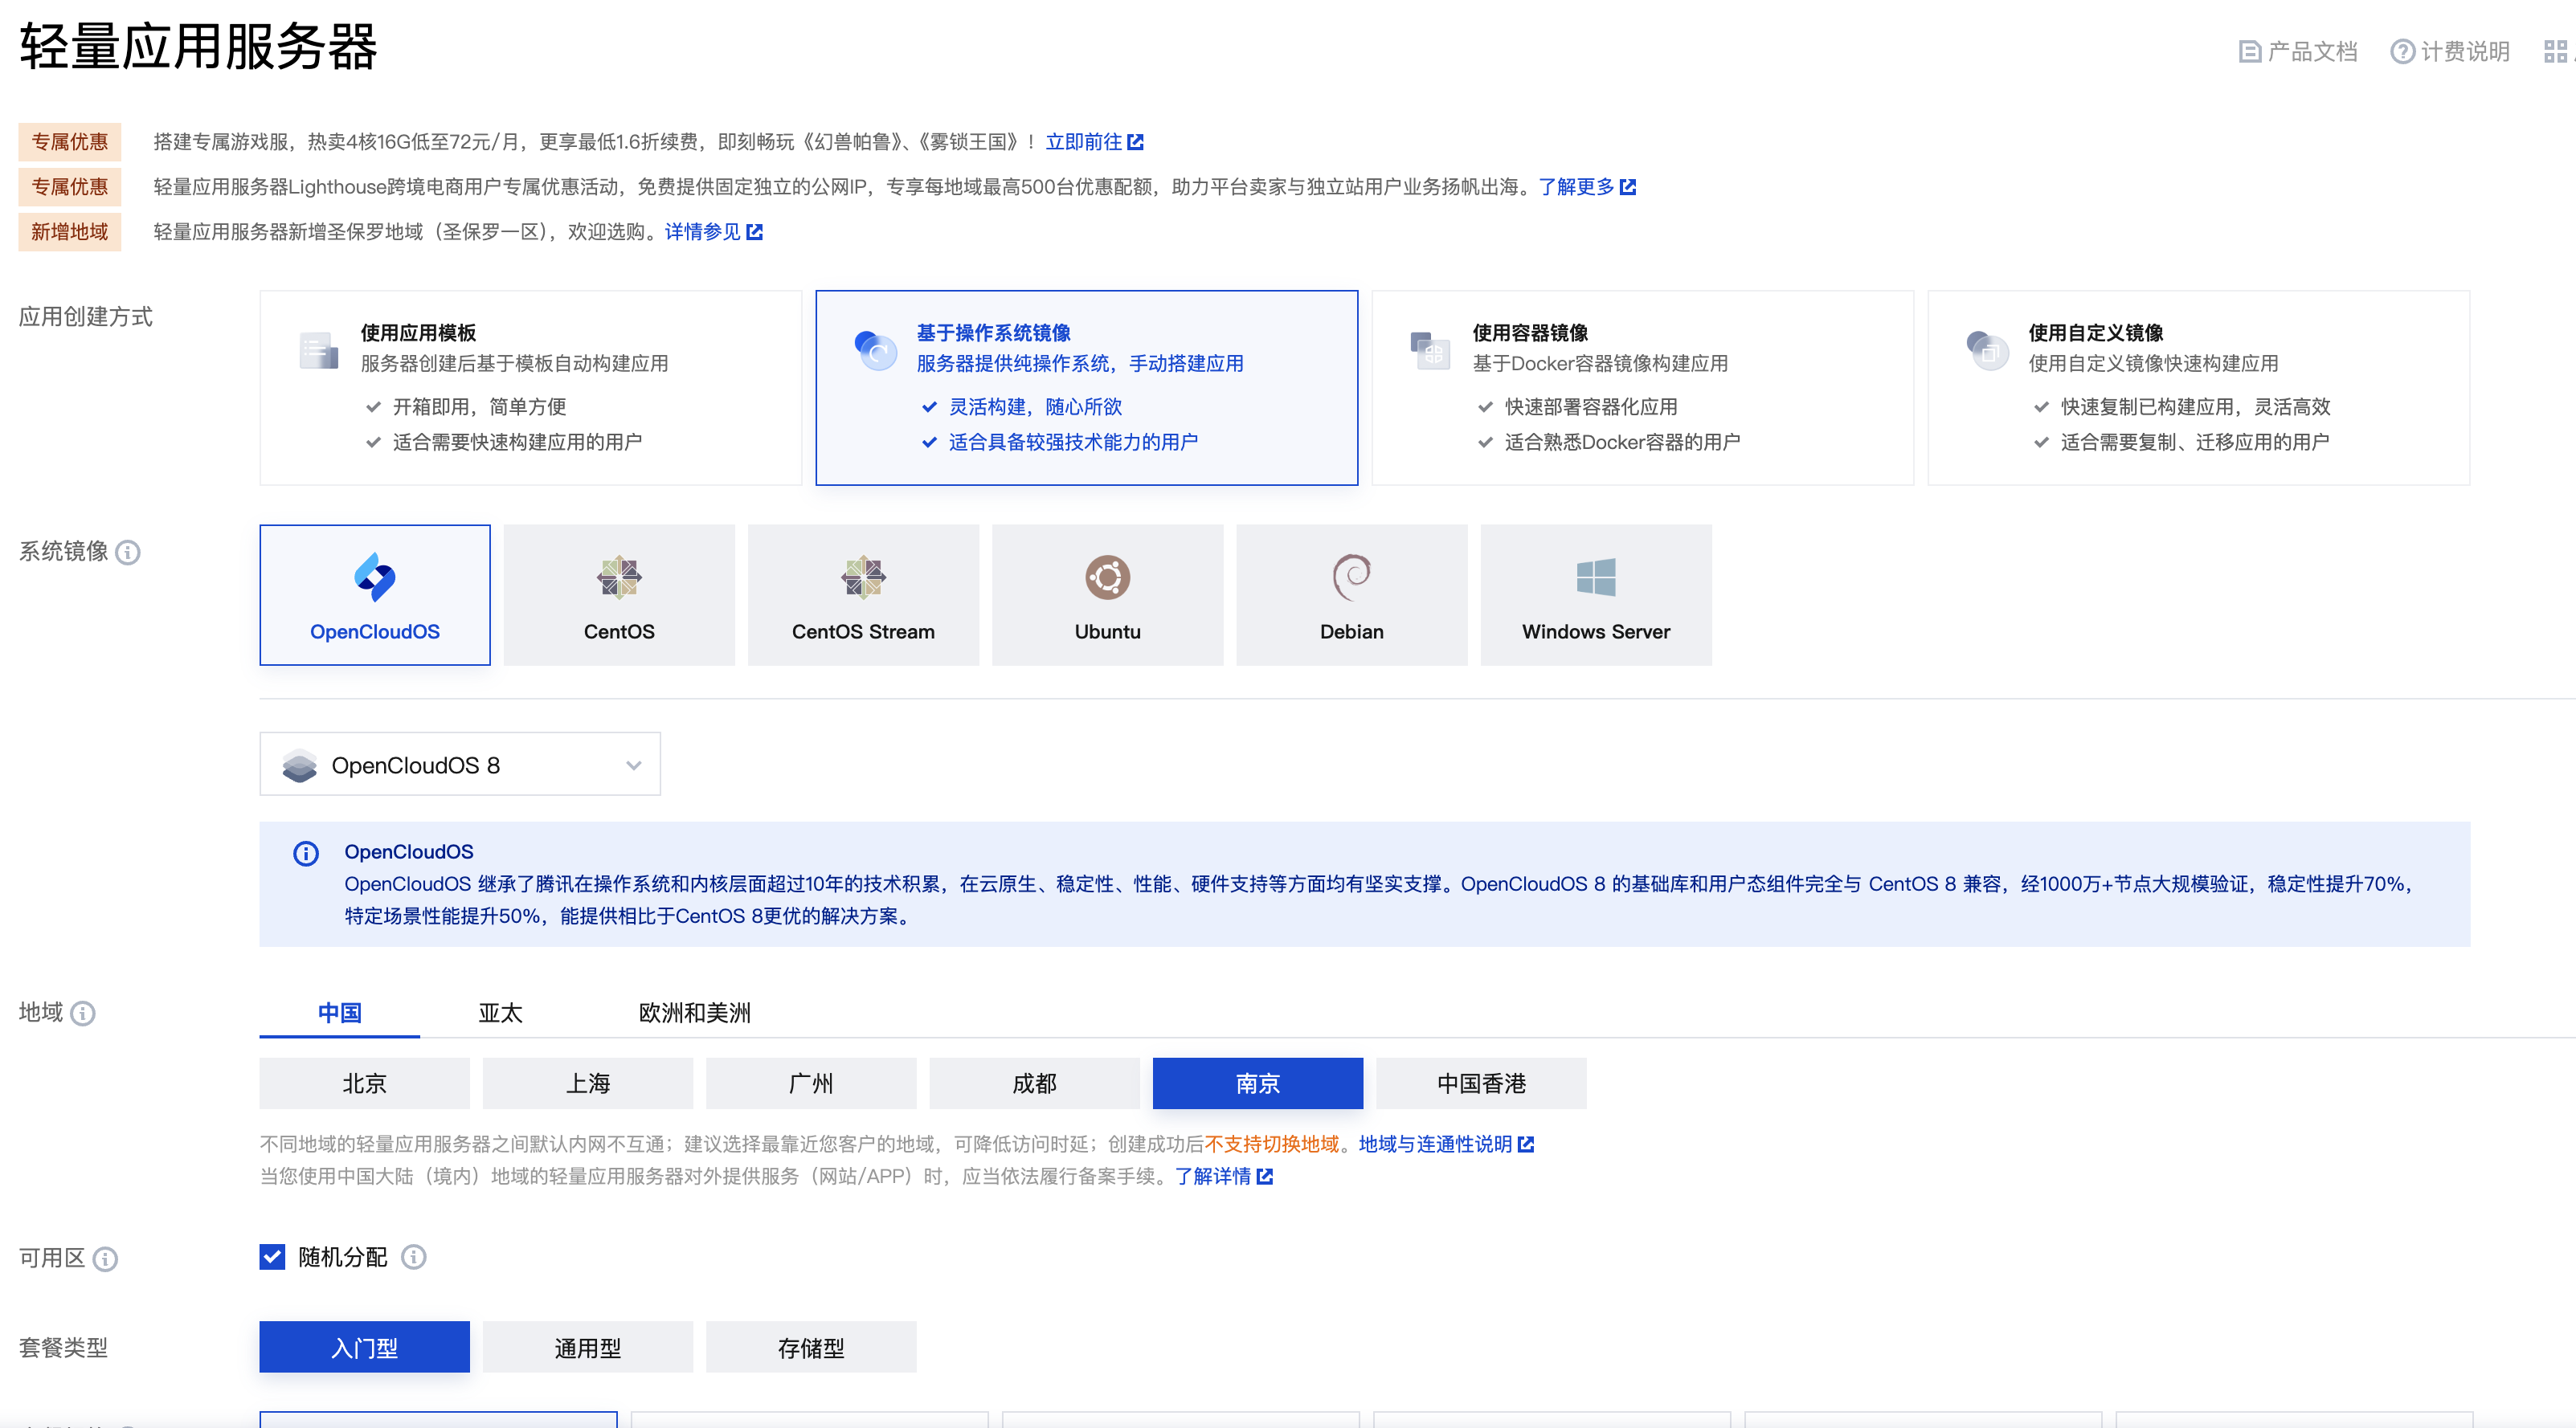This screenshot has height=1428, width=2576.
Task: Switch to the 亚太 region tab
Action: click(500, 1012)
